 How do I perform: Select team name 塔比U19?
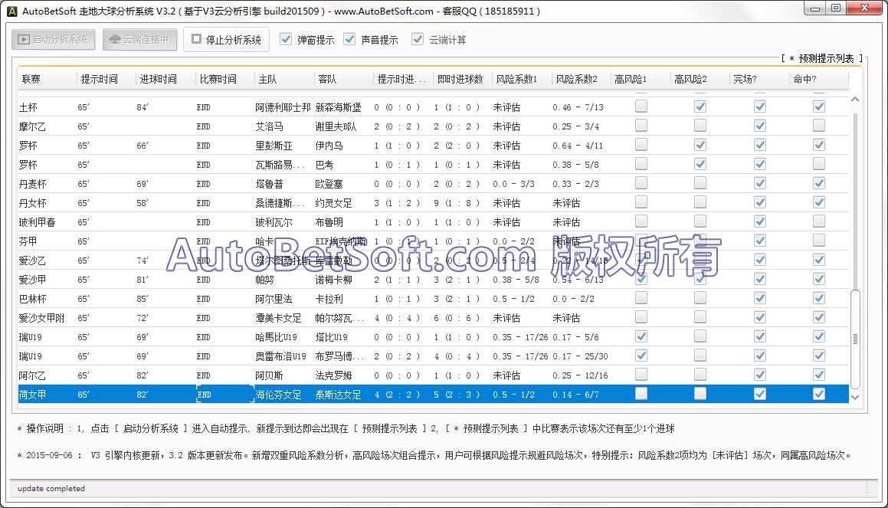[x=331, y=337]
